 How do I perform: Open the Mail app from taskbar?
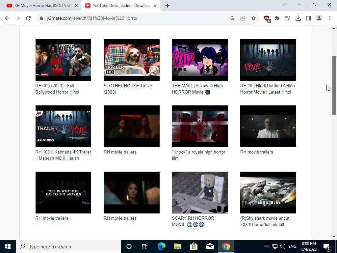coord(210,246)
